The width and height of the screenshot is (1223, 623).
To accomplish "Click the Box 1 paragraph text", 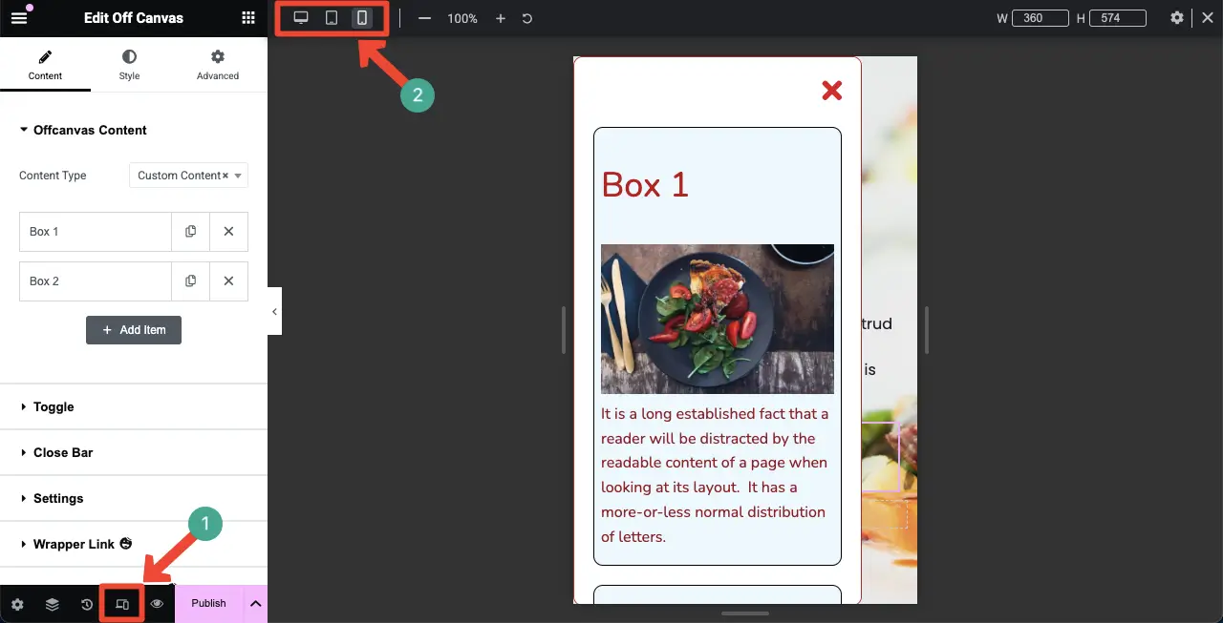I will tap(716, 475).
